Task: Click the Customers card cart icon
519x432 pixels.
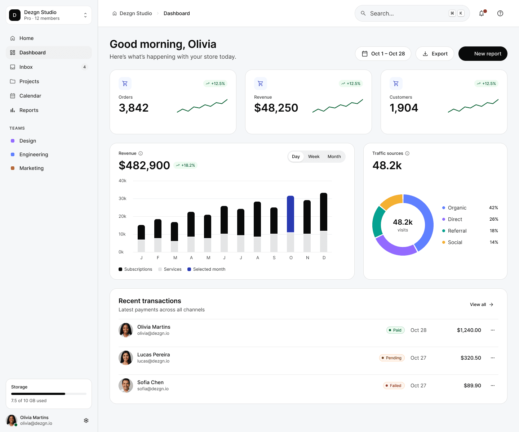Action: click(x=396, y=84)
